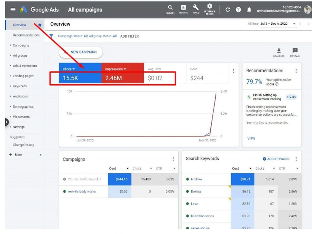Image resolution: width=312 pixels, height=234 pixels.
Task: Open Ad groups in the sidebar
Action: coord(20,56)
